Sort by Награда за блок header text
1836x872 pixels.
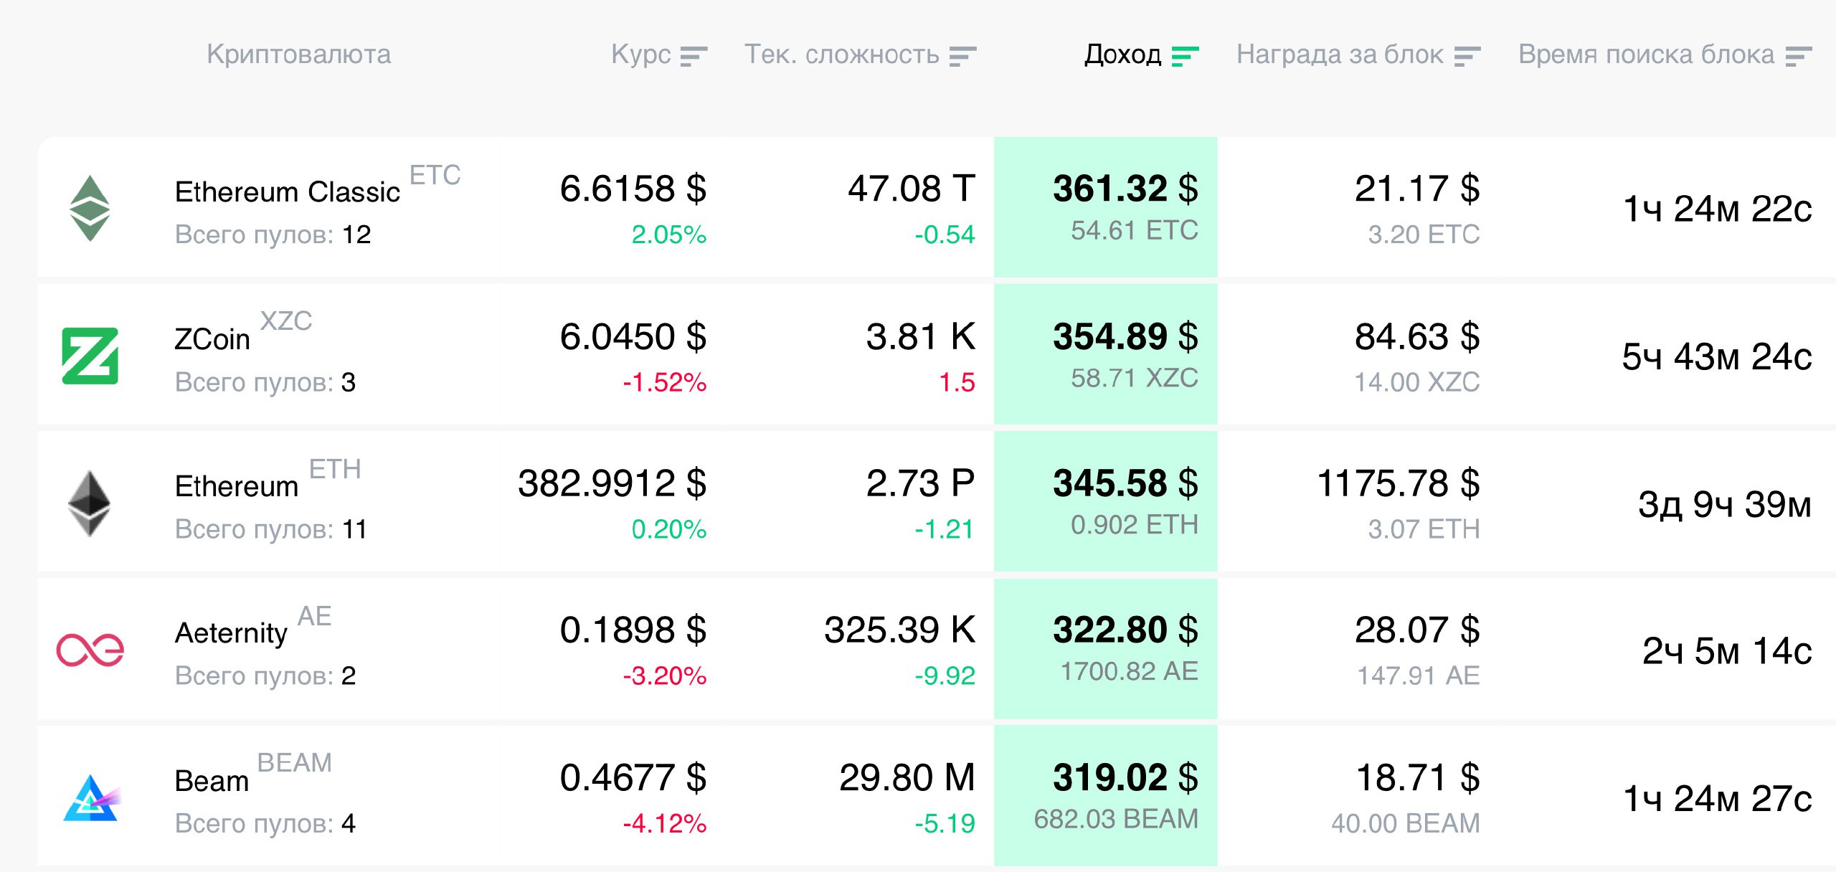1340,54
